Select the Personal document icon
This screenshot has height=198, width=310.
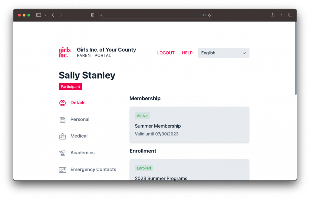tap(62, 119)
